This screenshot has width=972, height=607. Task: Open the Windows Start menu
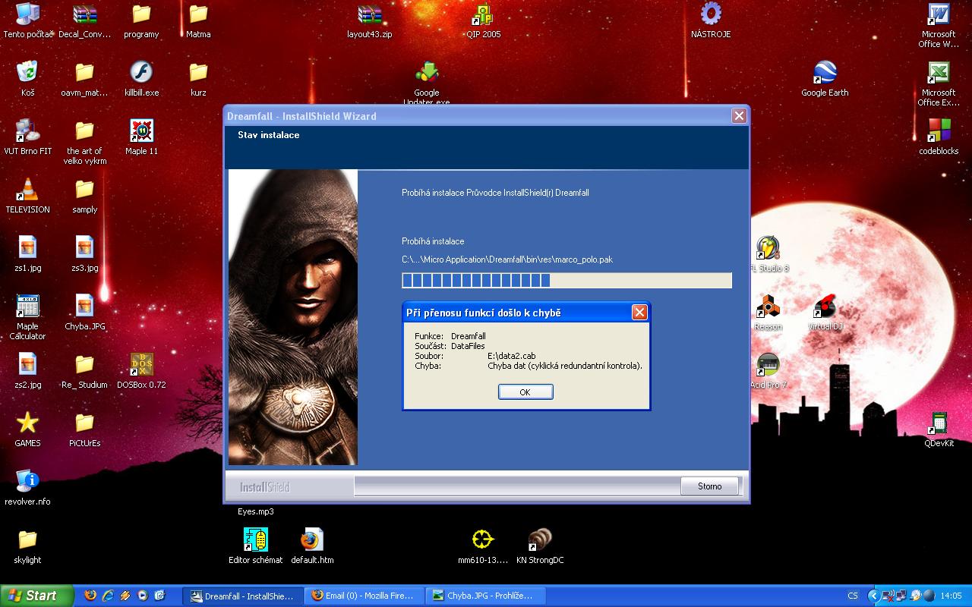pos(36,596)
